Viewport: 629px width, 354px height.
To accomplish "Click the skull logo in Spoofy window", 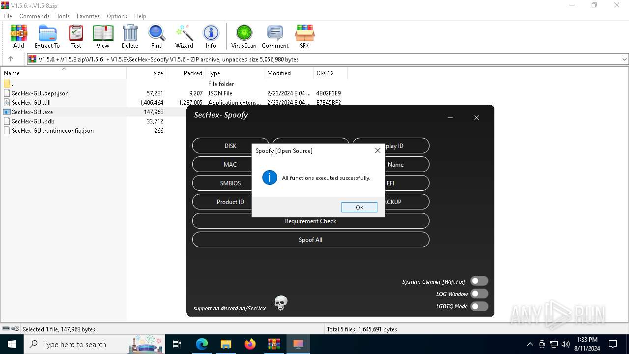I will tap(281, 303).
